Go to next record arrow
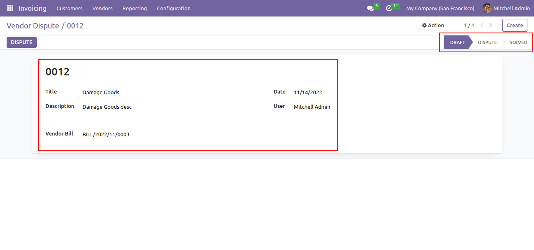Screen dimensions: 534x250 [491, 25]
